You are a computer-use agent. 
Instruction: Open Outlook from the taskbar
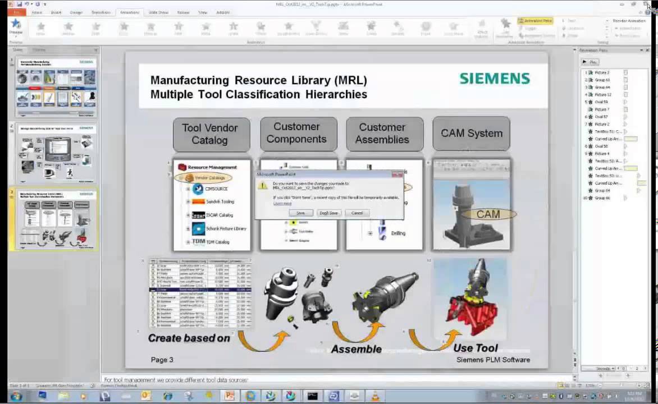146,396
